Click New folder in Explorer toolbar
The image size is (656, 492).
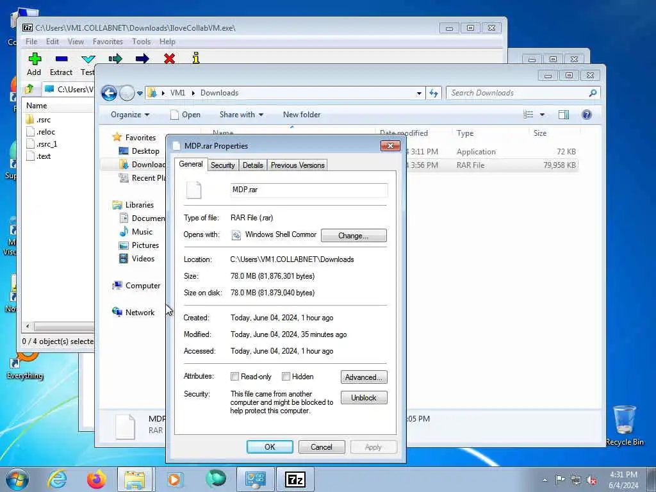302,115
